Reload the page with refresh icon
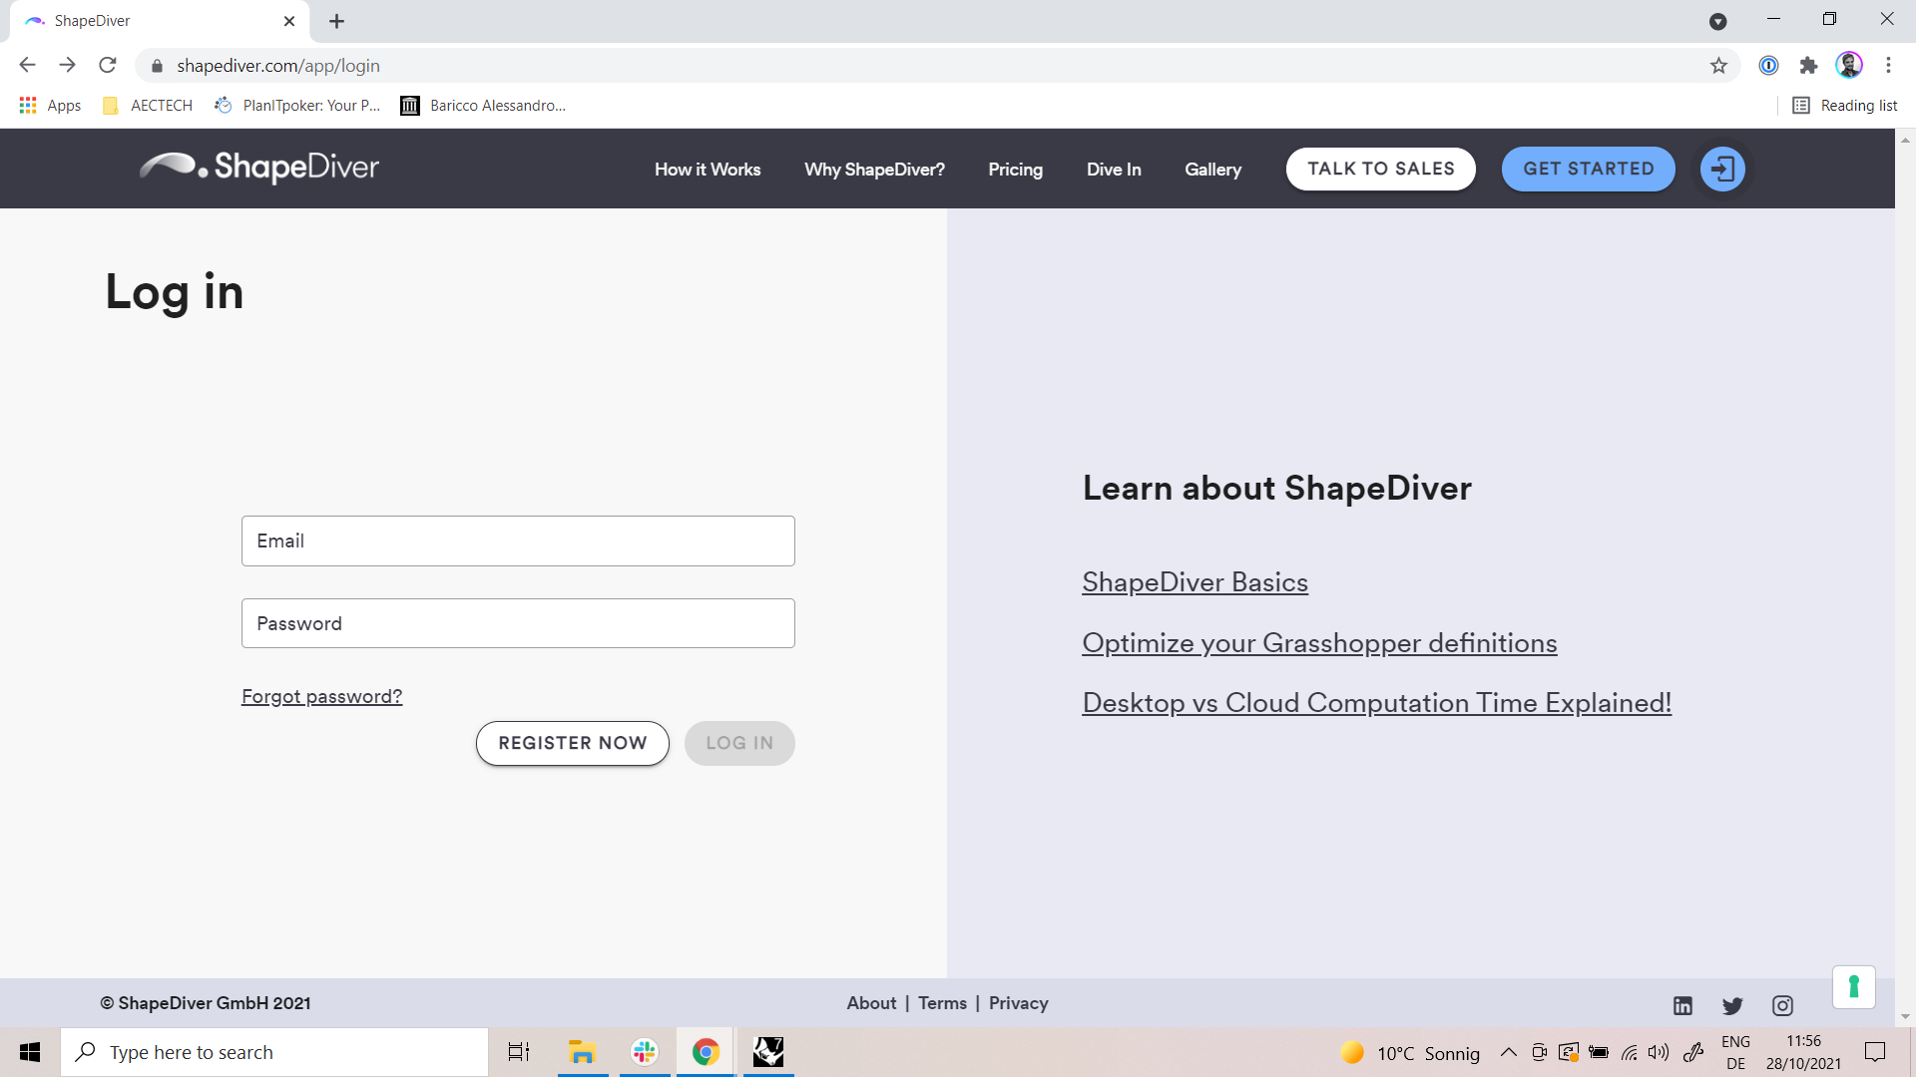 108,66
